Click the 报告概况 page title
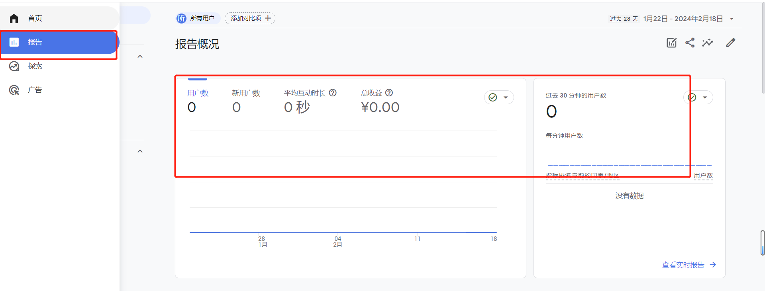 point(197,44)
